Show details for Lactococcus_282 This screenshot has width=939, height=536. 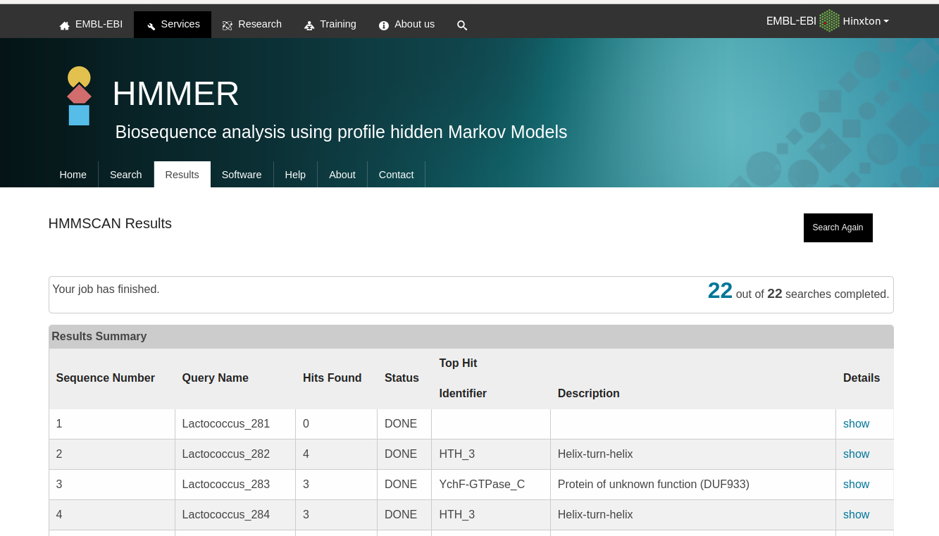(x=856, y=454)
